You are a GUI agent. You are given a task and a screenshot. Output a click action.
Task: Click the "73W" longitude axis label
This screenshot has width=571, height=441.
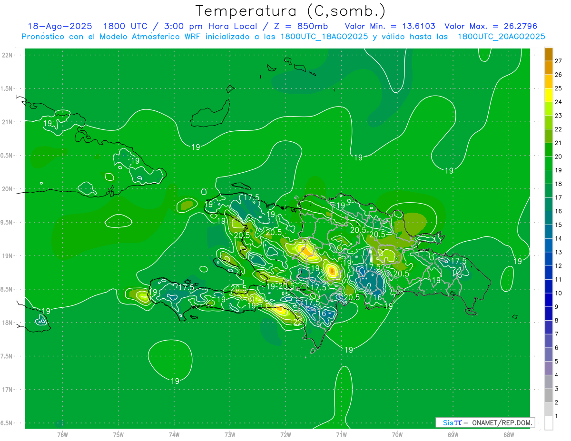click(230, 434)
